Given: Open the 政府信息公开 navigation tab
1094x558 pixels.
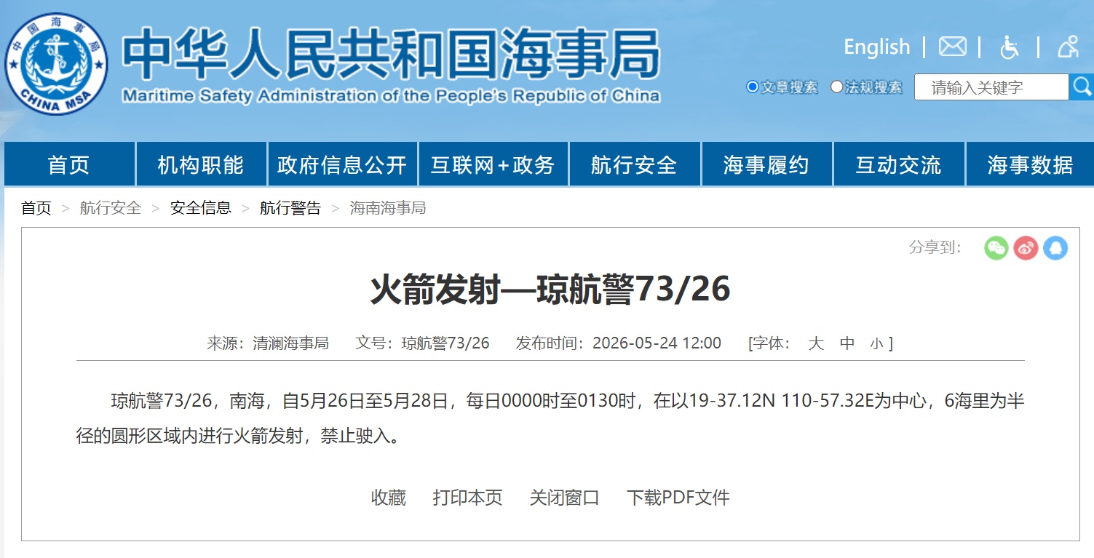Looking at the screenshot, I should point(342,164).
